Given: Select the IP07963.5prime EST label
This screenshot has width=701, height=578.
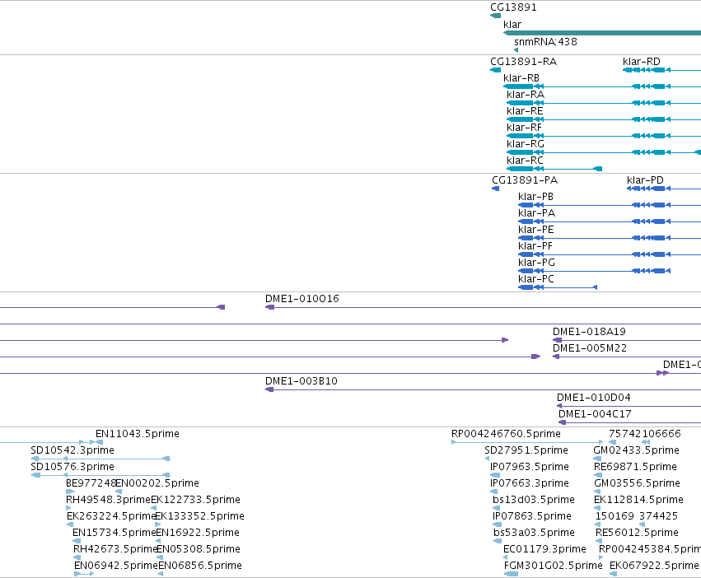Looking at the screenshot, I should (x=530, y=467).
